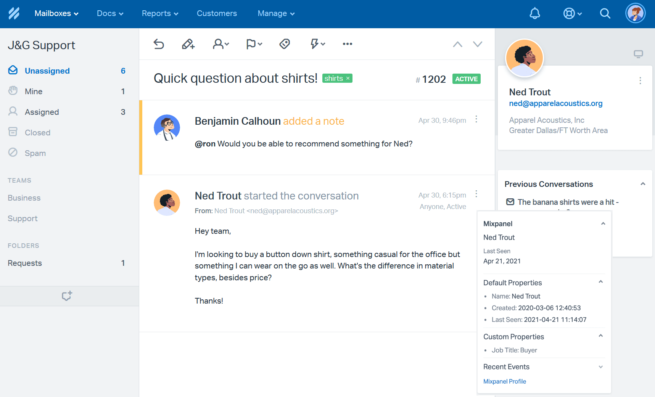
Task: Open the tag icon in toolbar
Action: point(285,44)
